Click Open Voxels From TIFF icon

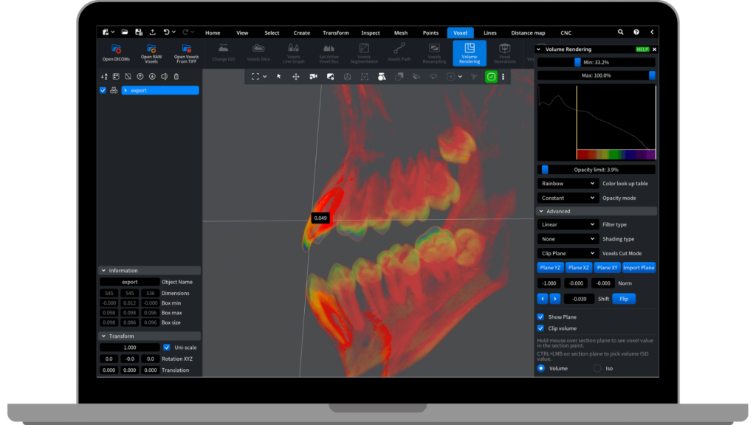tap(186, 49)
